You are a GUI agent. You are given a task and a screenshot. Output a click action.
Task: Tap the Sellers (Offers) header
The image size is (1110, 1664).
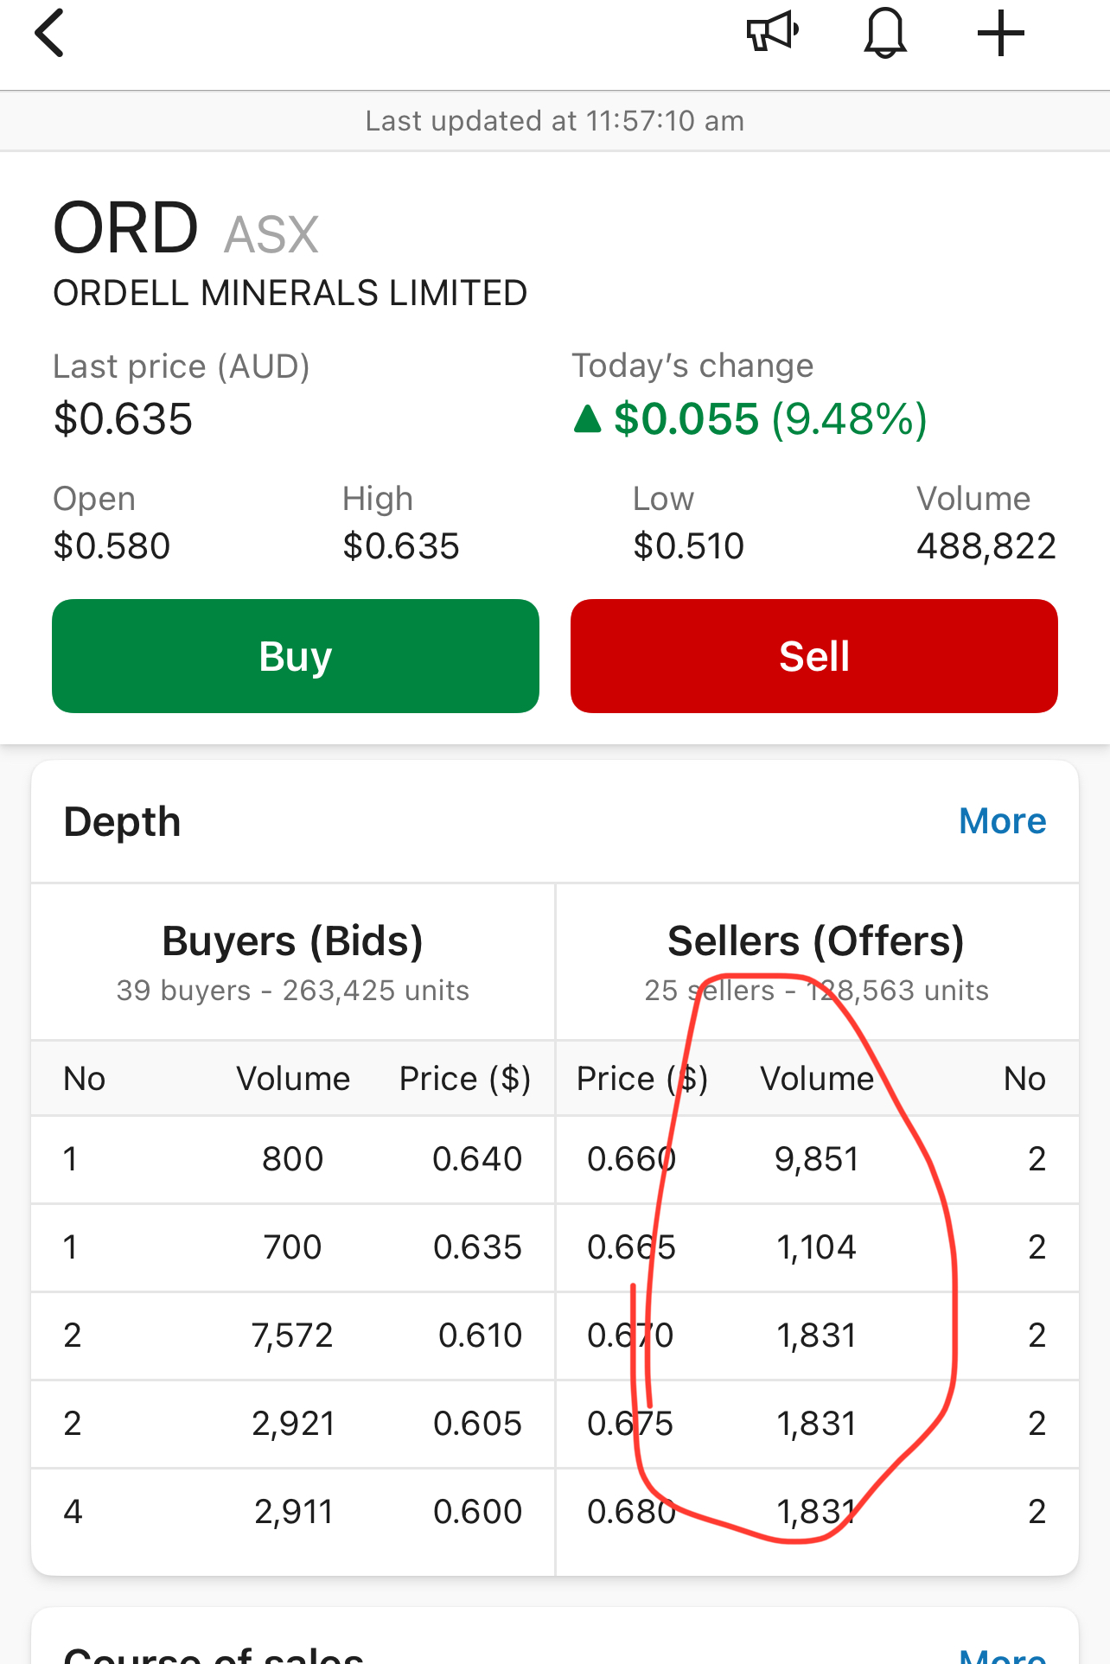click(x=816, y=941)
